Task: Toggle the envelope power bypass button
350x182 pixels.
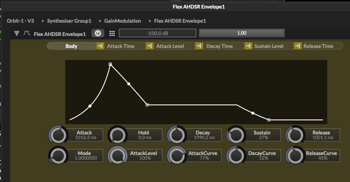Action: tap(98, 33)
